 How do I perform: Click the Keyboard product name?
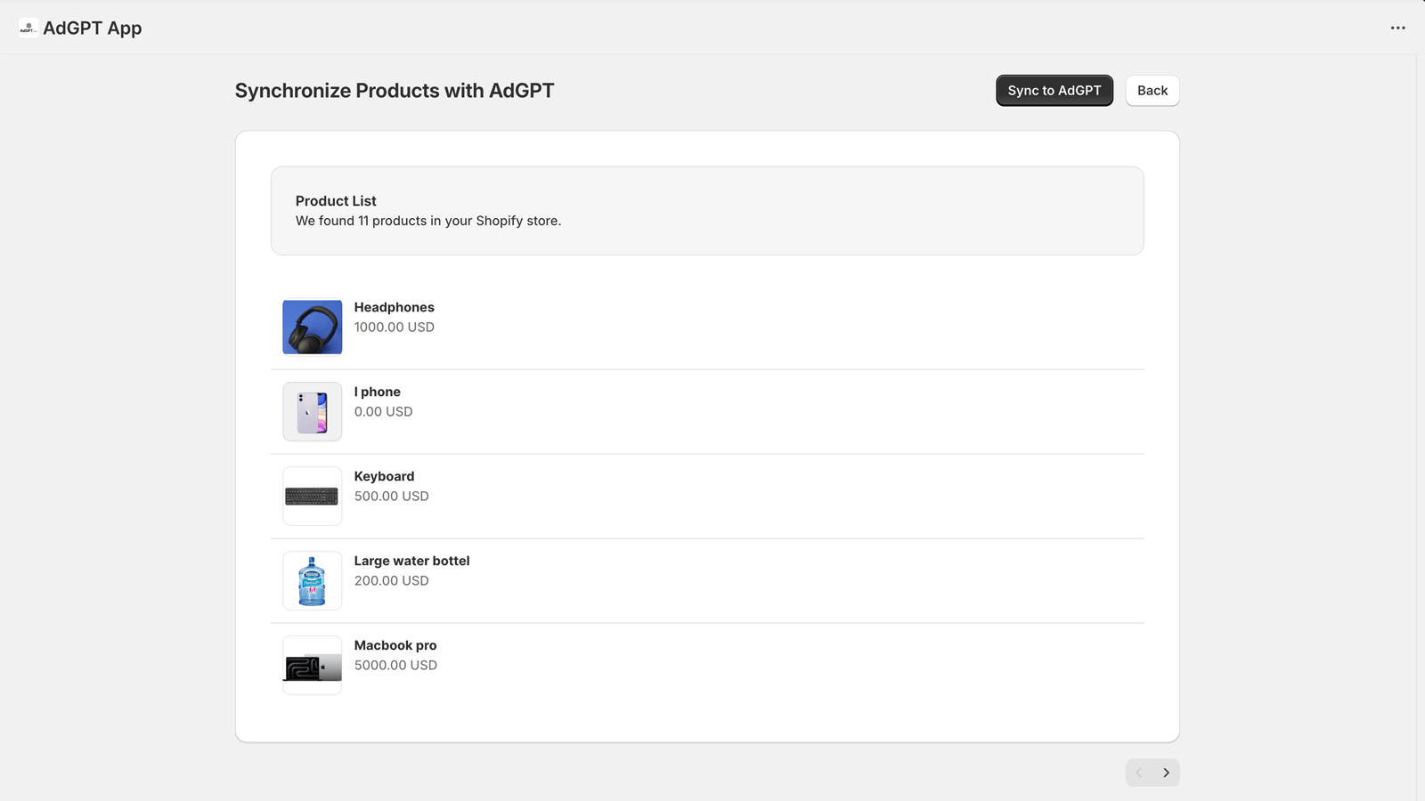click(x=385, y=476)
